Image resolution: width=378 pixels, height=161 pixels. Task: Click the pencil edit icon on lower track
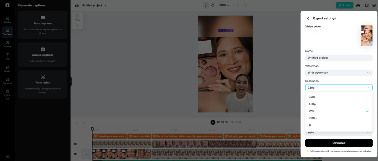[86, 154]
